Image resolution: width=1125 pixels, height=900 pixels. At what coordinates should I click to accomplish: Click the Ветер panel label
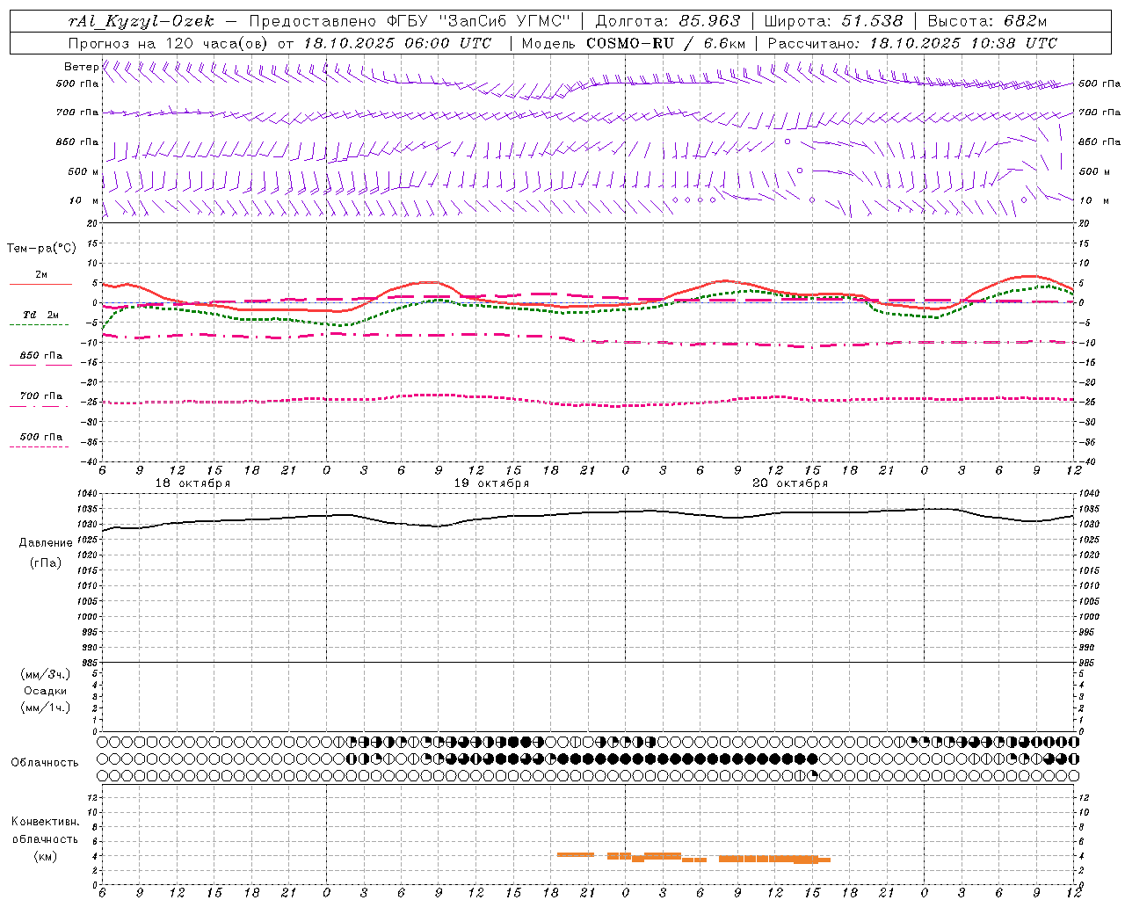click(x=81, y=67)
